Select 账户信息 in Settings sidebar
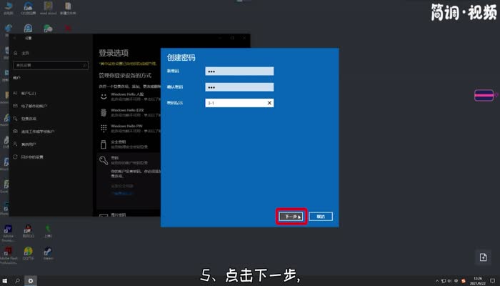The image size is (500, 286). pos(25,93)
